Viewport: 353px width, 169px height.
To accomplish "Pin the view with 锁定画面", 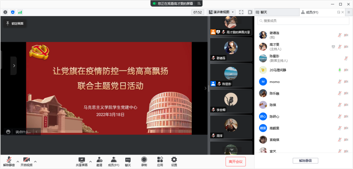I will (x=15, y=24).
